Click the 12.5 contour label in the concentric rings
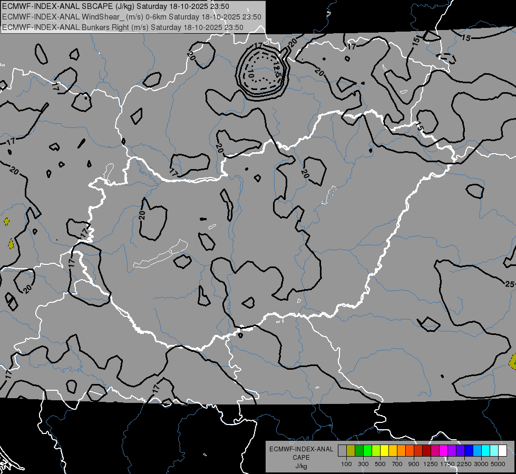Image resolution: width=516 pixels, height=474 pixels. tap(277, 70)
